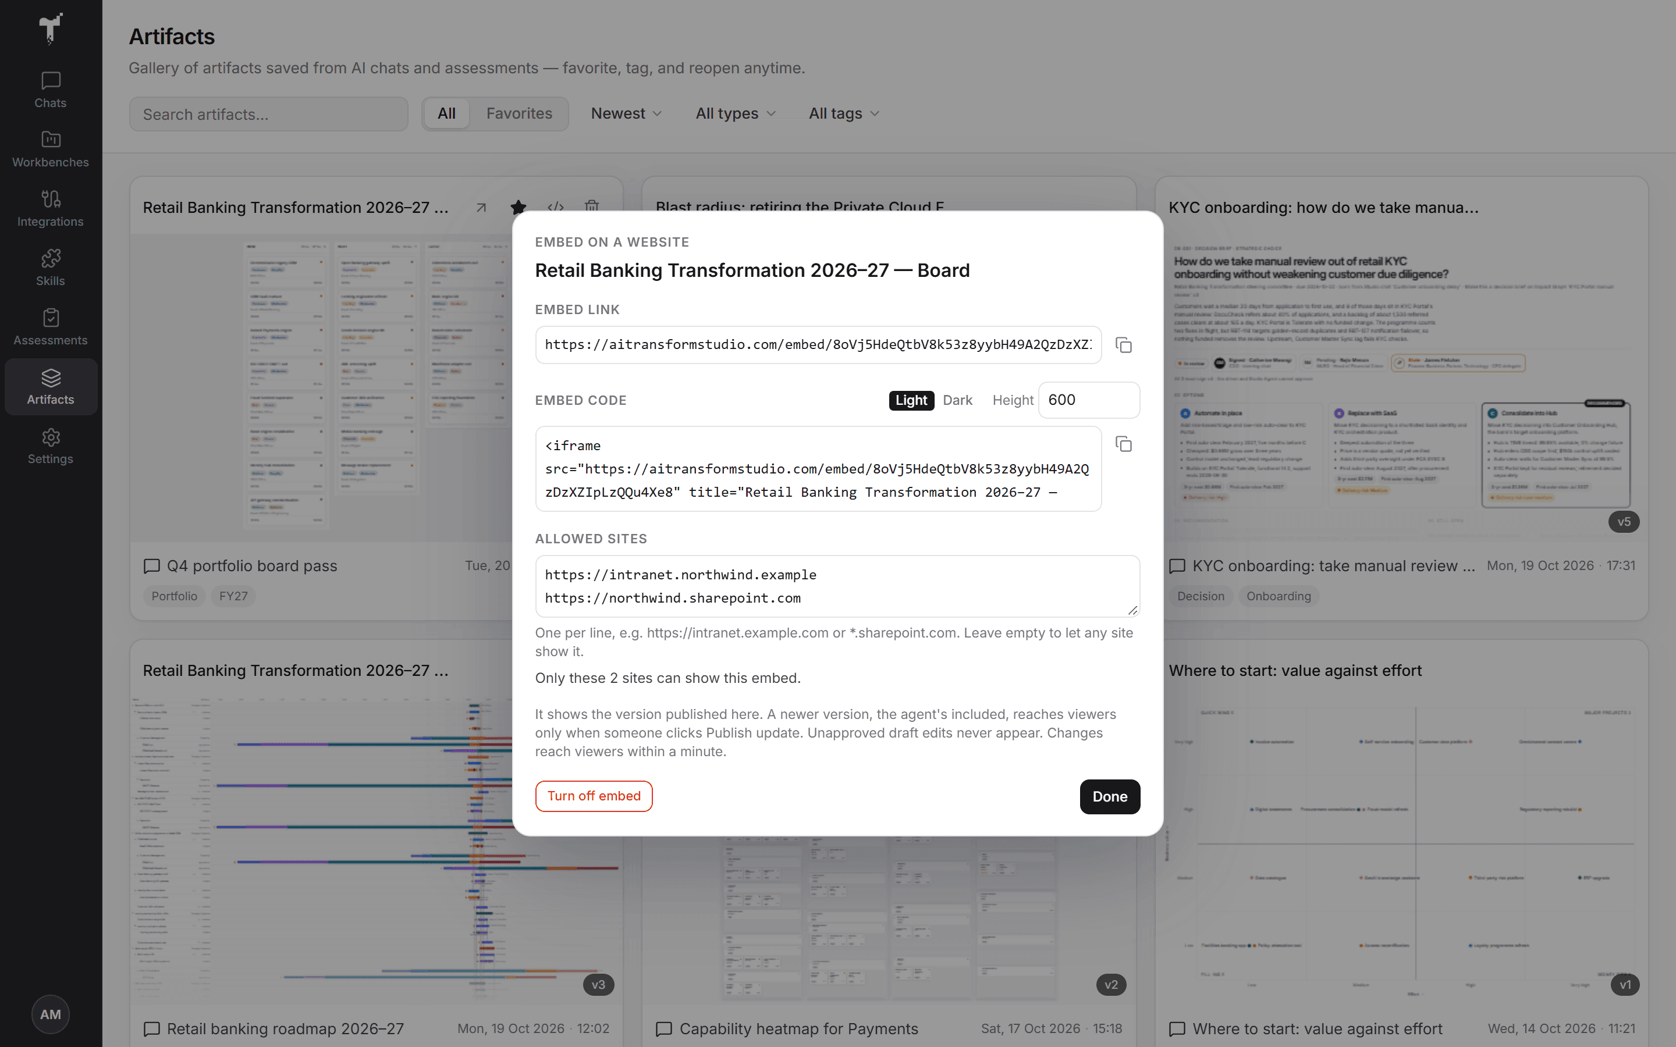The image size is (1676, 1047).
Task: Expand the Newest sort dropdown
Action: pos(626,113)
